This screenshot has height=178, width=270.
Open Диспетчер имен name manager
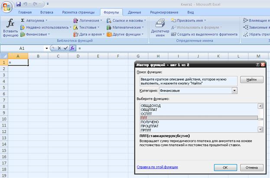160,28
